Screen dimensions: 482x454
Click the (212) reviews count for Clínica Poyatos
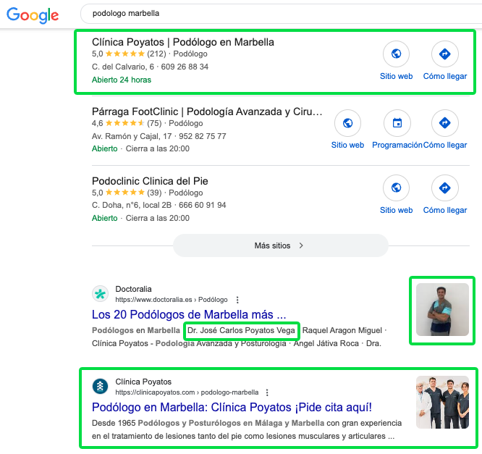156,54
